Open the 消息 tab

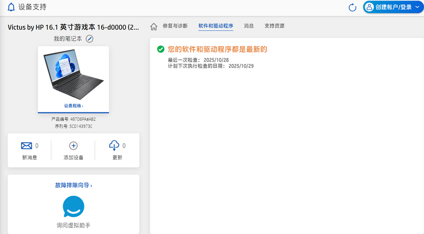point(248,25)
